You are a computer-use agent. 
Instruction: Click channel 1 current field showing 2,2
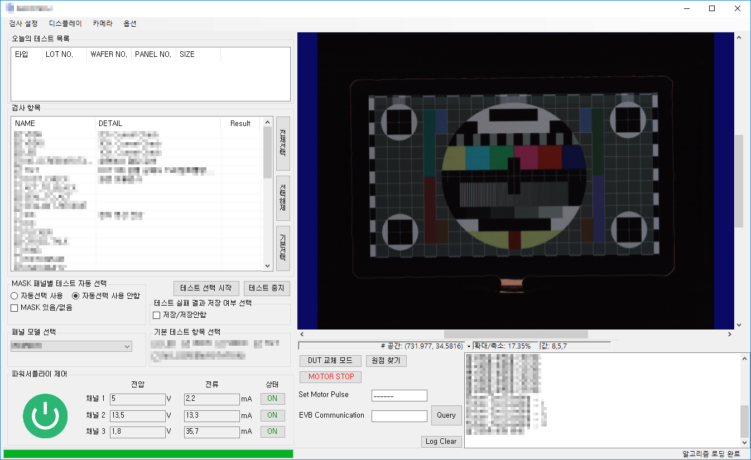(x=212, y=399)
